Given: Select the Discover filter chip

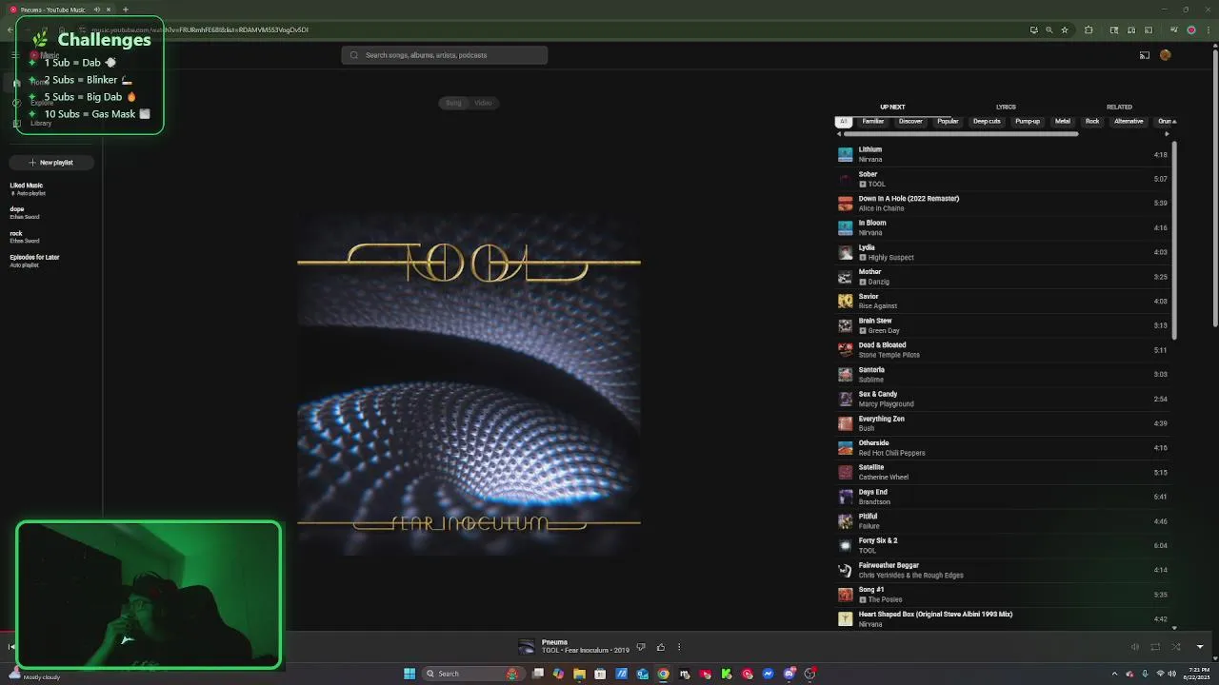Looking at the screenshot, I should pos(910,122).
